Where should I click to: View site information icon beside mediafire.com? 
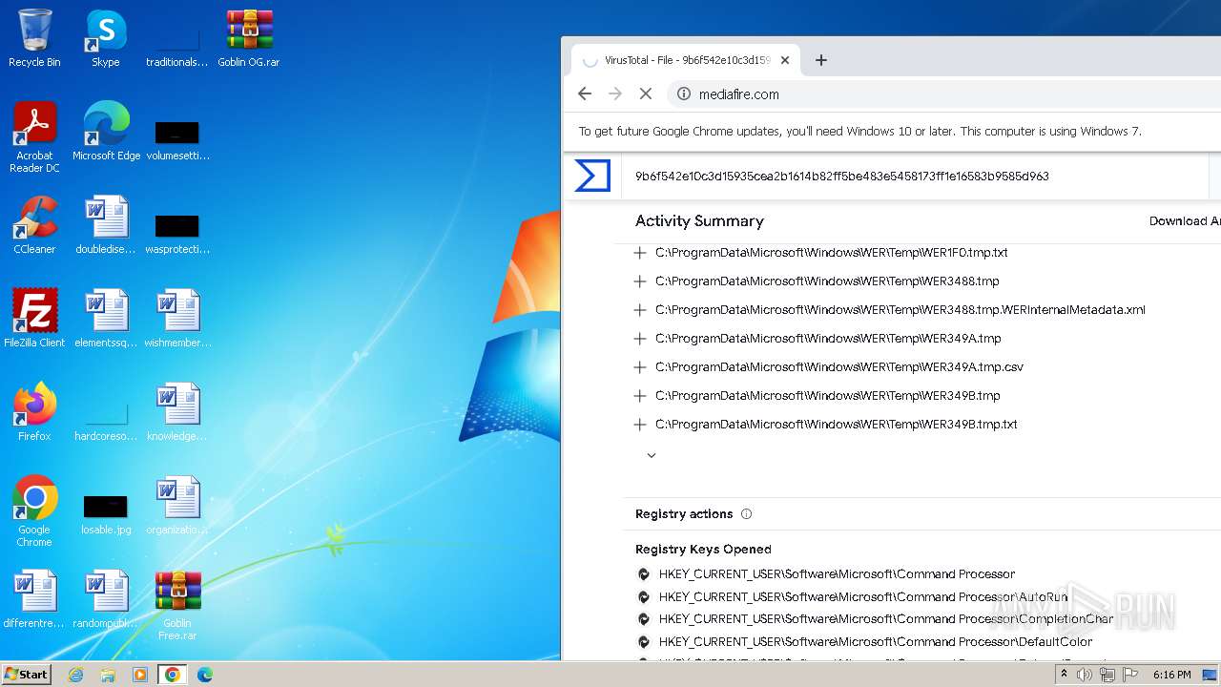(x=684, y=94)
